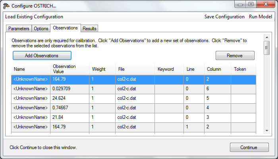Click the Remove button
Viewport: 278px width, 159px height.
[235, 56]
